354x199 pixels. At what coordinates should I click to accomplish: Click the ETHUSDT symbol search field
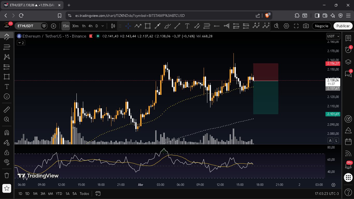tap(27, 26)
